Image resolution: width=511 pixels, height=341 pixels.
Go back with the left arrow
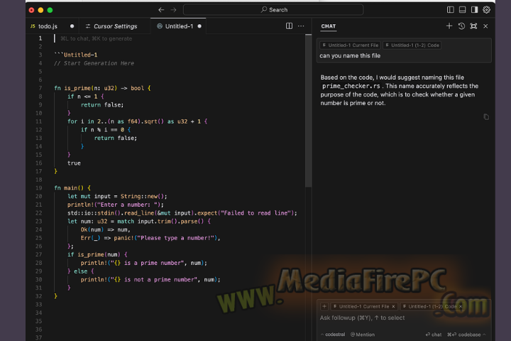161,10
